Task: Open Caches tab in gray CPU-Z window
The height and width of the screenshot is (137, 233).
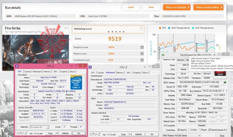Action: pos(101,73)
